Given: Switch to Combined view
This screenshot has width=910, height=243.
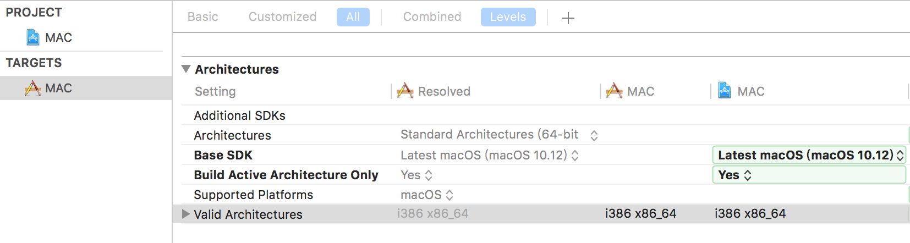Looking at the screenshot, I should 432,17.
